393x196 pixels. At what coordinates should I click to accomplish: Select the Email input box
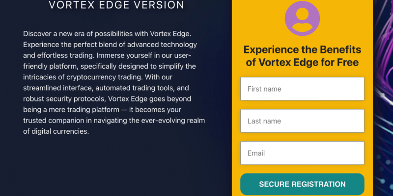tap(302, 153)
